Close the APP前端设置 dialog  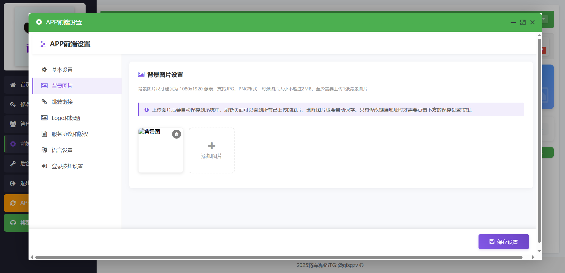[x=532, y=22]
